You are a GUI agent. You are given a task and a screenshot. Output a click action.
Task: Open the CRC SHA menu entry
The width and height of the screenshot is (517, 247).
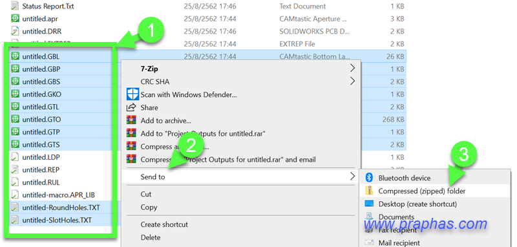(241, 81)
